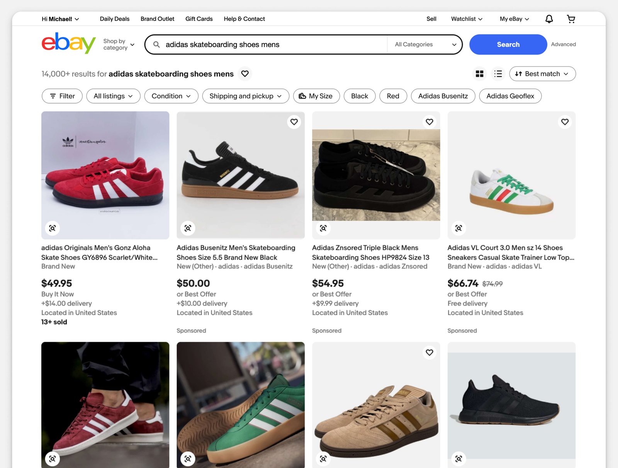Find similar items for Znsored Triple Black

coord(323,228)
